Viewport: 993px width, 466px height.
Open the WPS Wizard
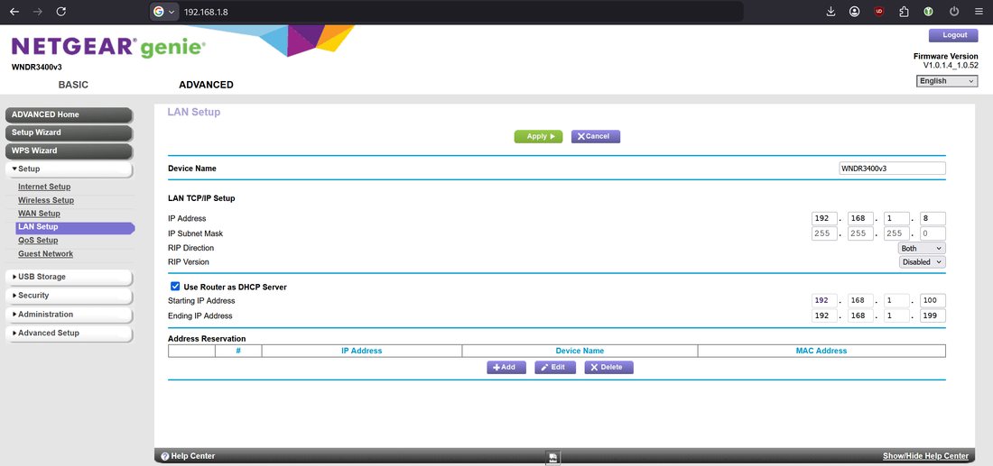69,151
